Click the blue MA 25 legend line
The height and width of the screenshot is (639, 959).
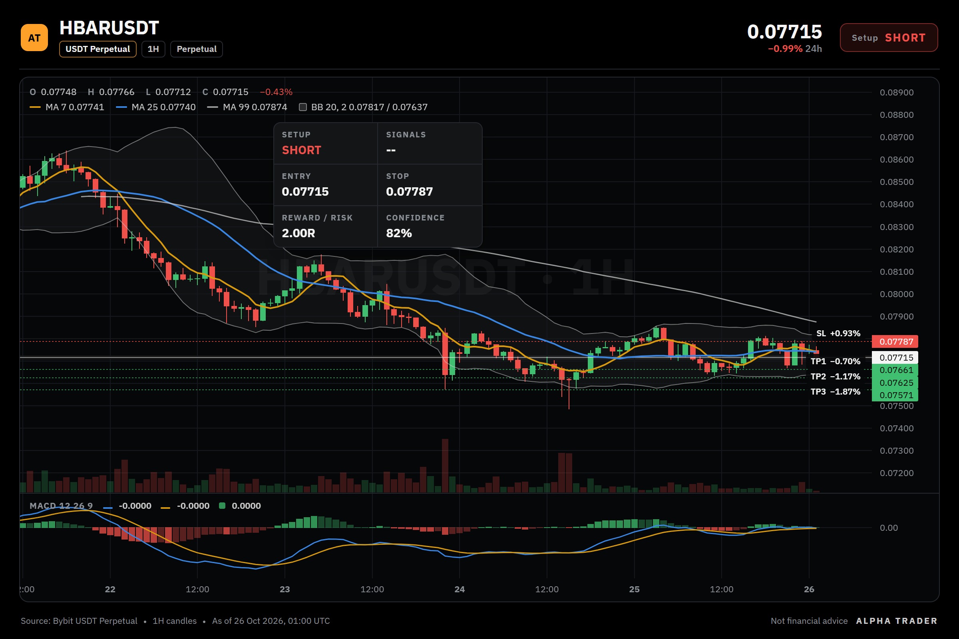pos(121,107)
